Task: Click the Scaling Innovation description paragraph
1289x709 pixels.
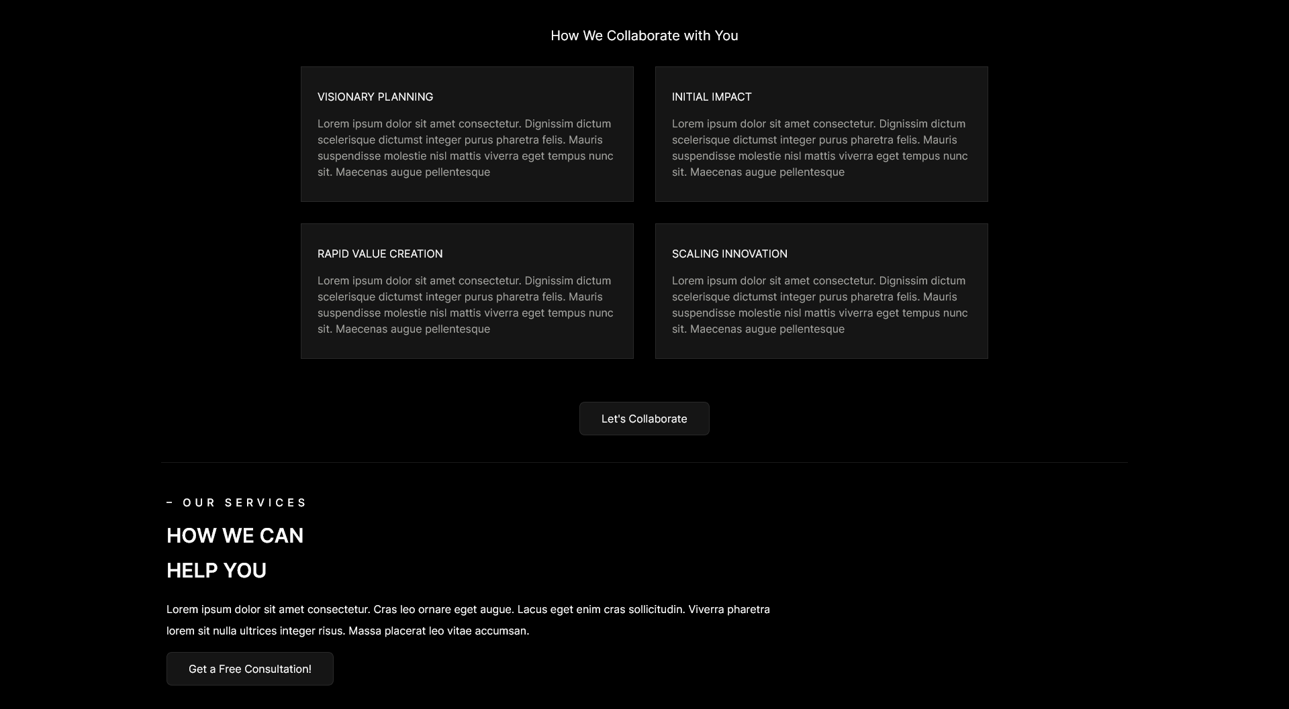Action: [820, 305]
